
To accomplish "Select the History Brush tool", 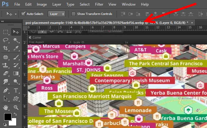I will click(16, 65).
